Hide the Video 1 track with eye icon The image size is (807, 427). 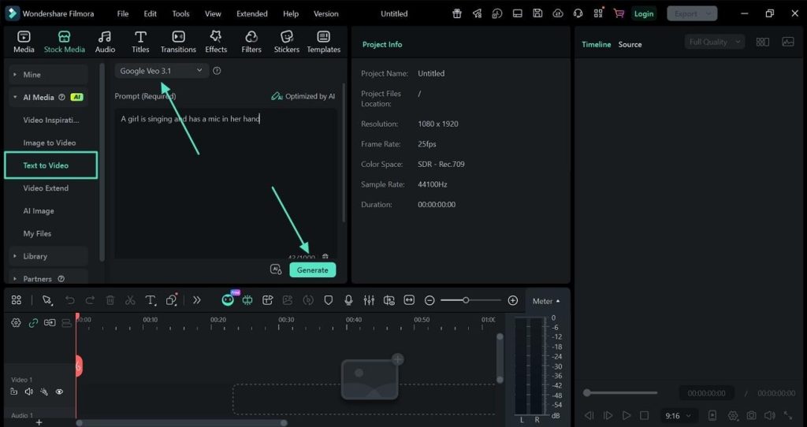(x=59, y=392)
